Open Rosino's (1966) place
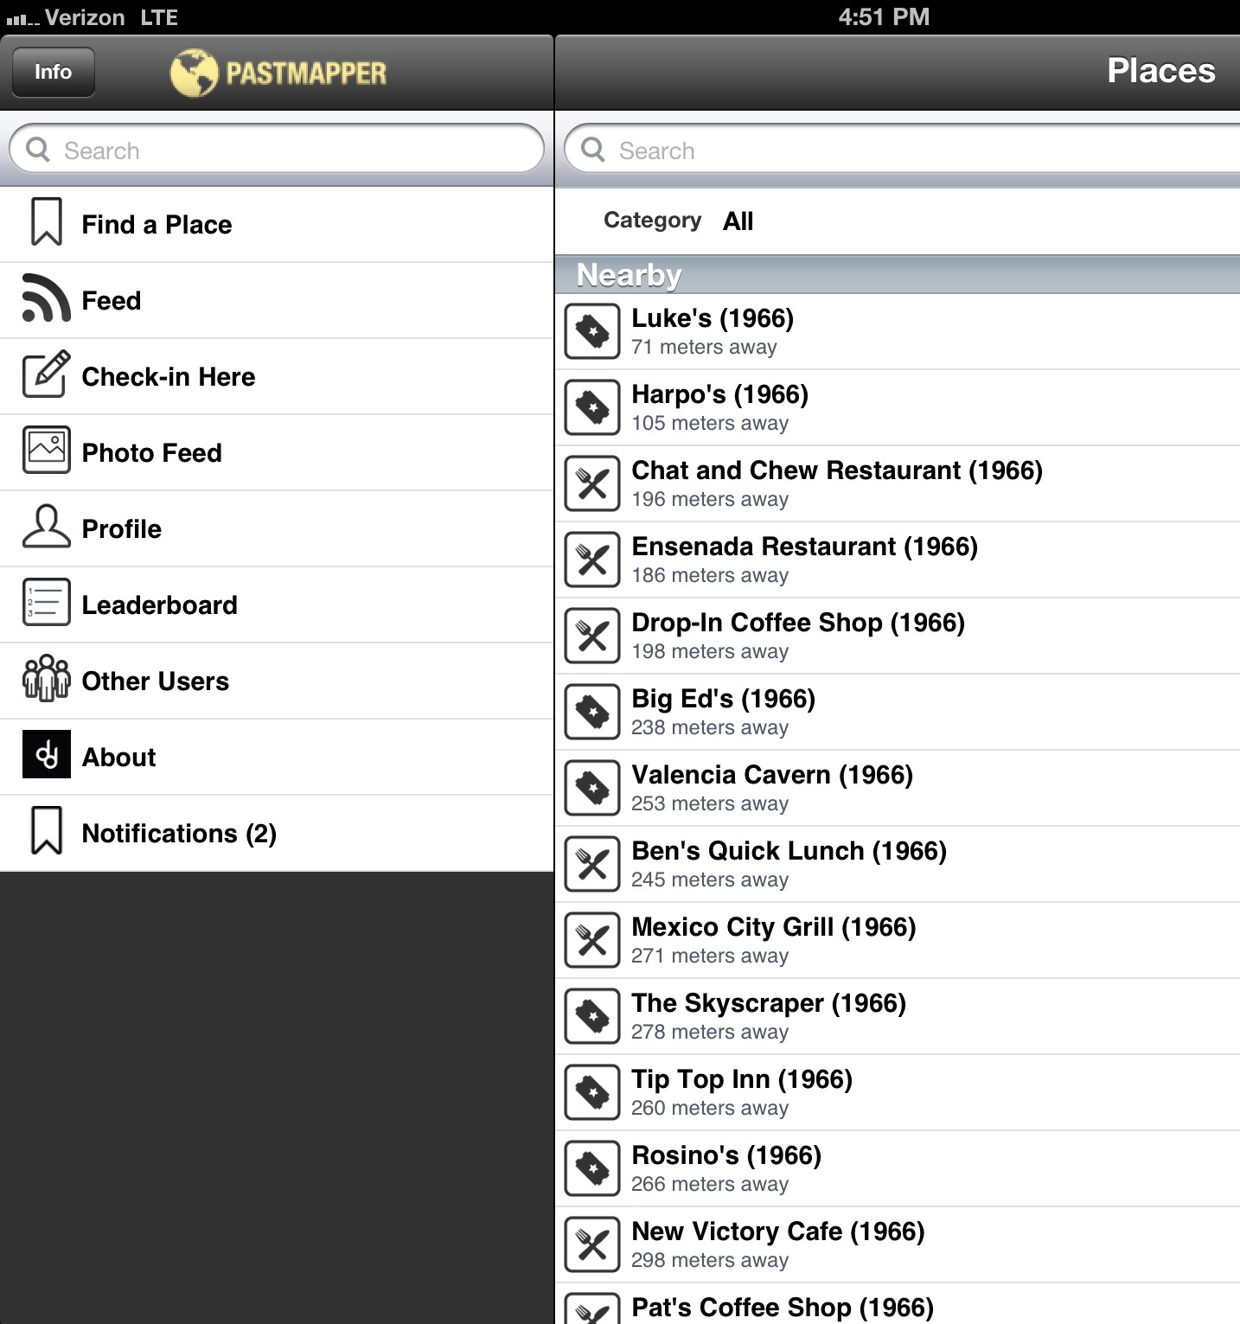 click(x=898, y=1169)
